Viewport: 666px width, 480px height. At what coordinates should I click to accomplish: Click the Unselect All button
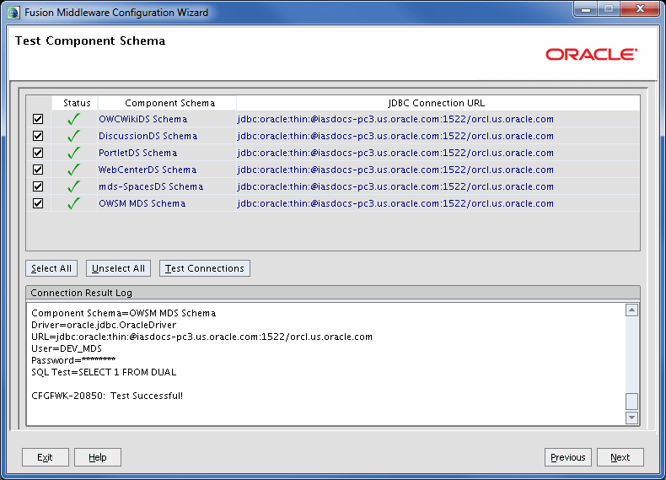118,268
